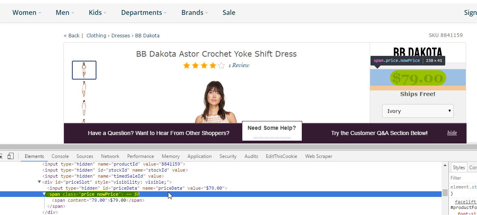Open the Departments navigation menu
The width and height of the screenshot is (477, 215).
(144, 12)
